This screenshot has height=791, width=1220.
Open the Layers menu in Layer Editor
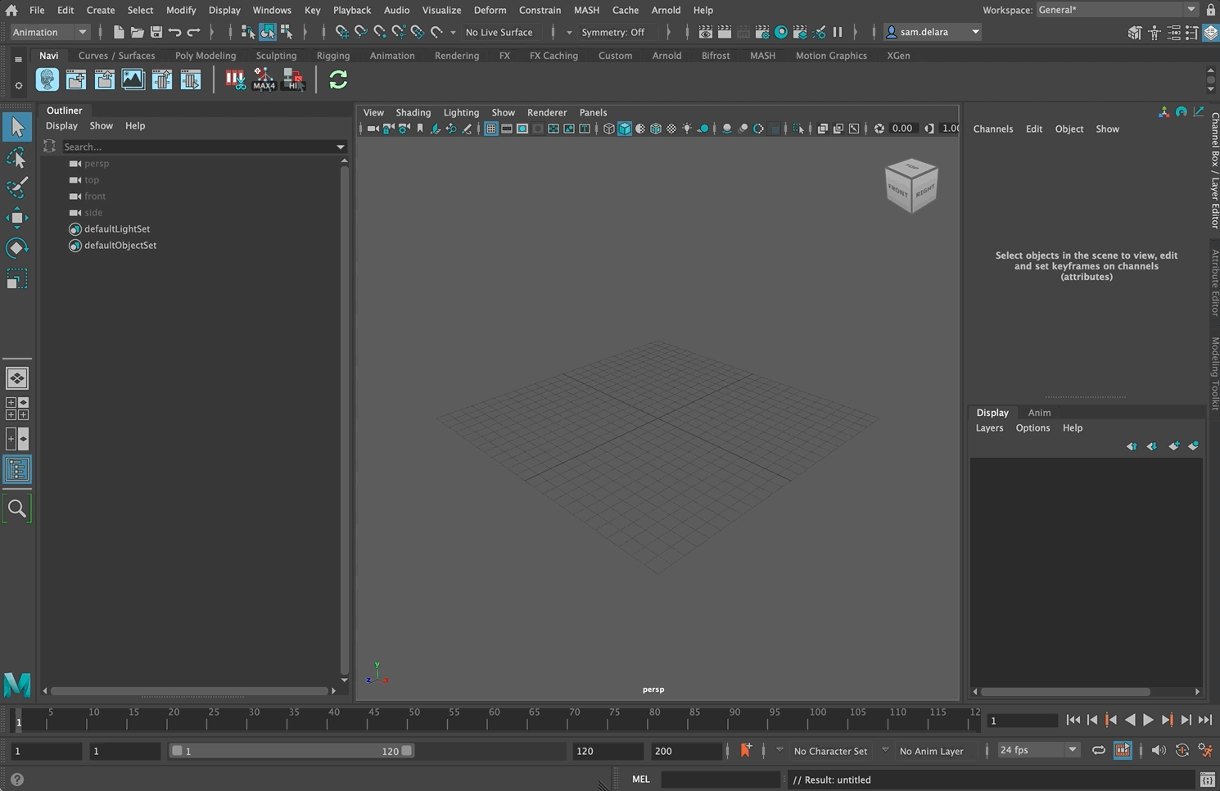point(989,427)
